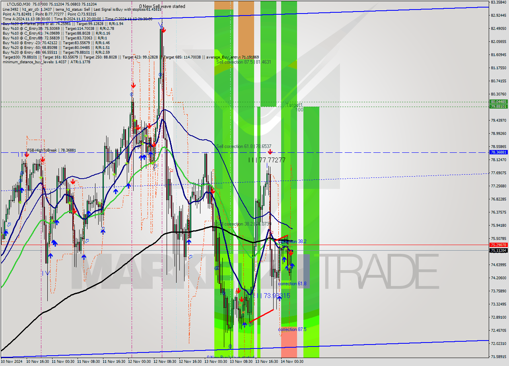
Task: Click the '11 Nov 16:30' time axis label
Action: click(x=114, y=362)
